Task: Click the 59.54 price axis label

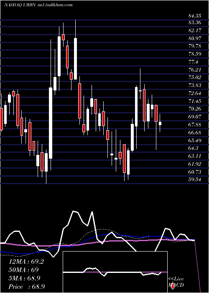Action: click(195, 180)
